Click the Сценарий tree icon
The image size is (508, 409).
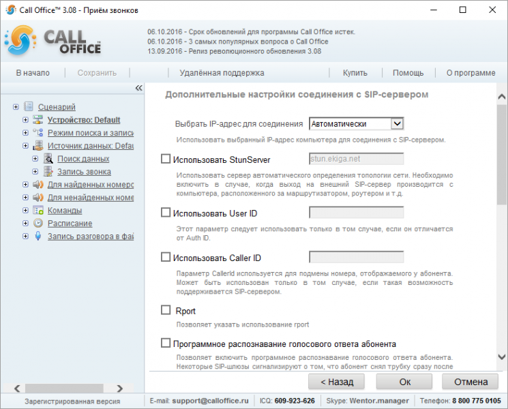click(x=29, y=106)
